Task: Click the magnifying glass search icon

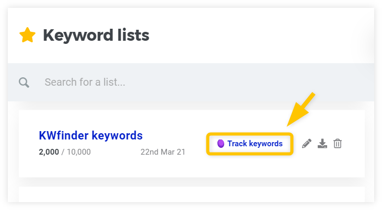Action: (x=24, y=83)
